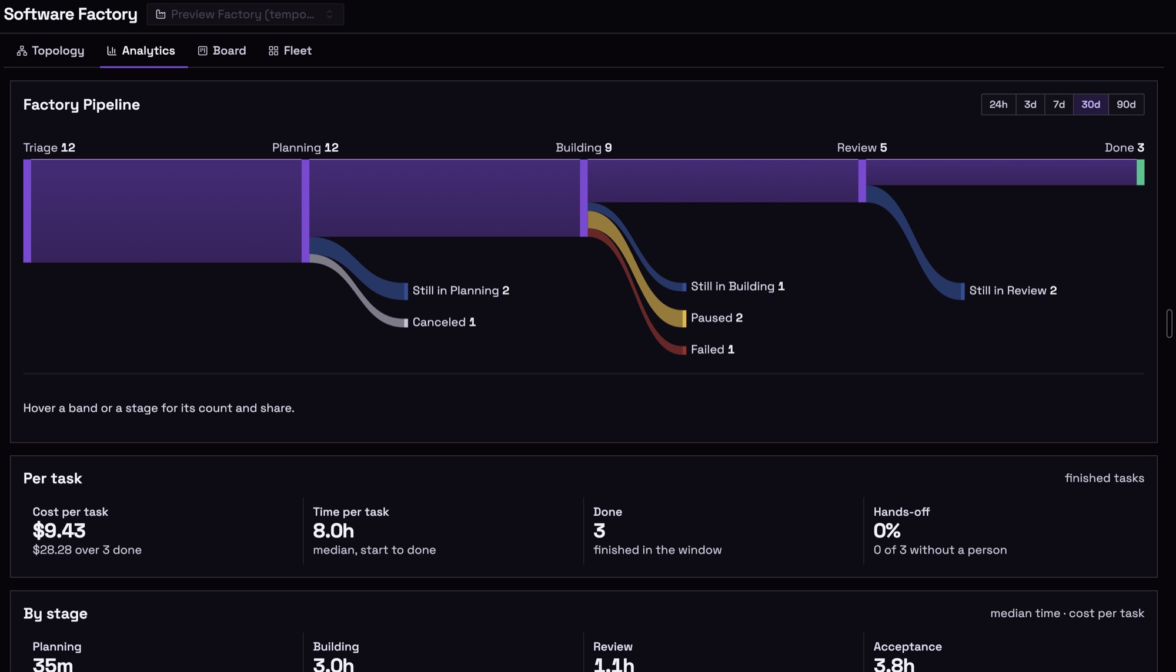Go to the Fleet tab
The image size is (1176, 672).
pyautogui.click(x=290, y=51)
